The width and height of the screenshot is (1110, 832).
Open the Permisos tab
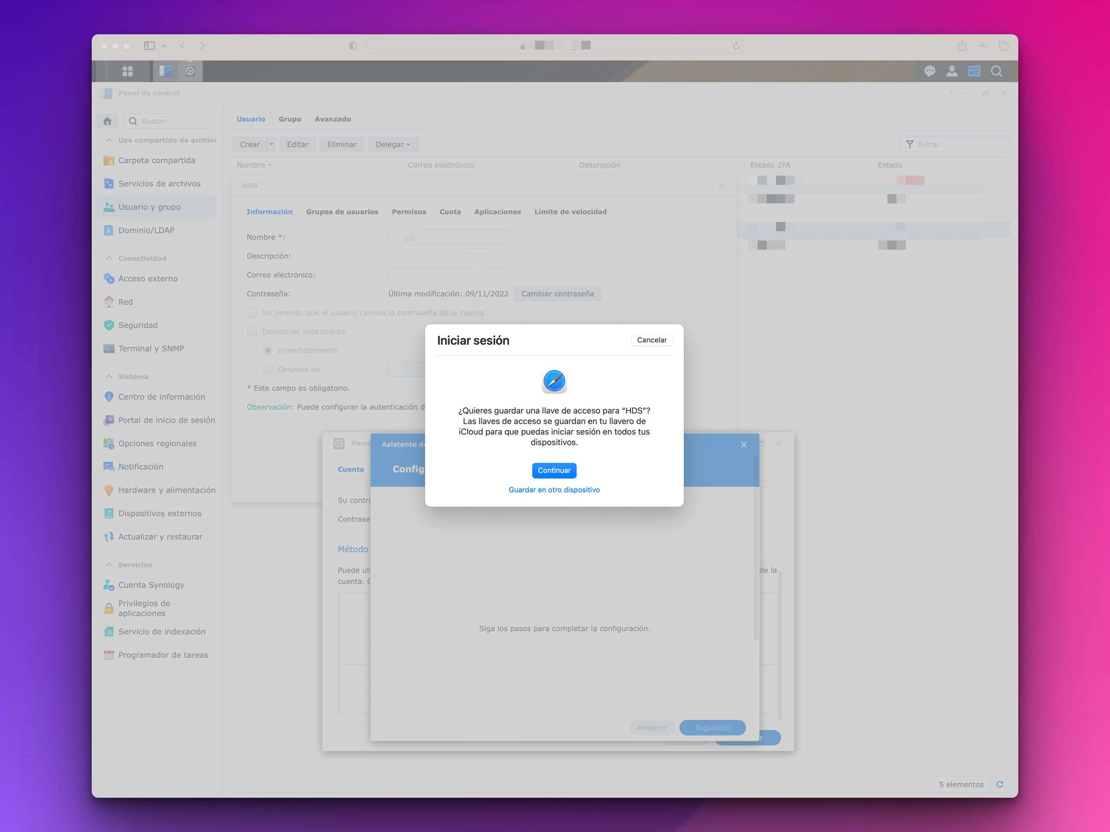409,212
